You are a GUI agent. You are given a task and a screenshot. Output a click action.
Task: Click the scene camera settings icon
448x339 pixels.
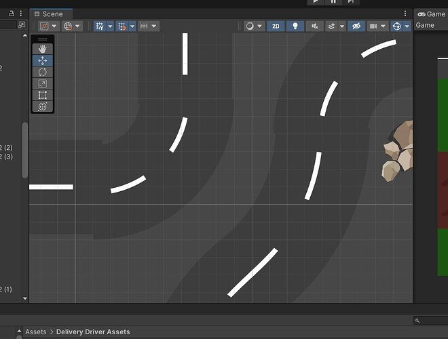[x=373, y=26]
